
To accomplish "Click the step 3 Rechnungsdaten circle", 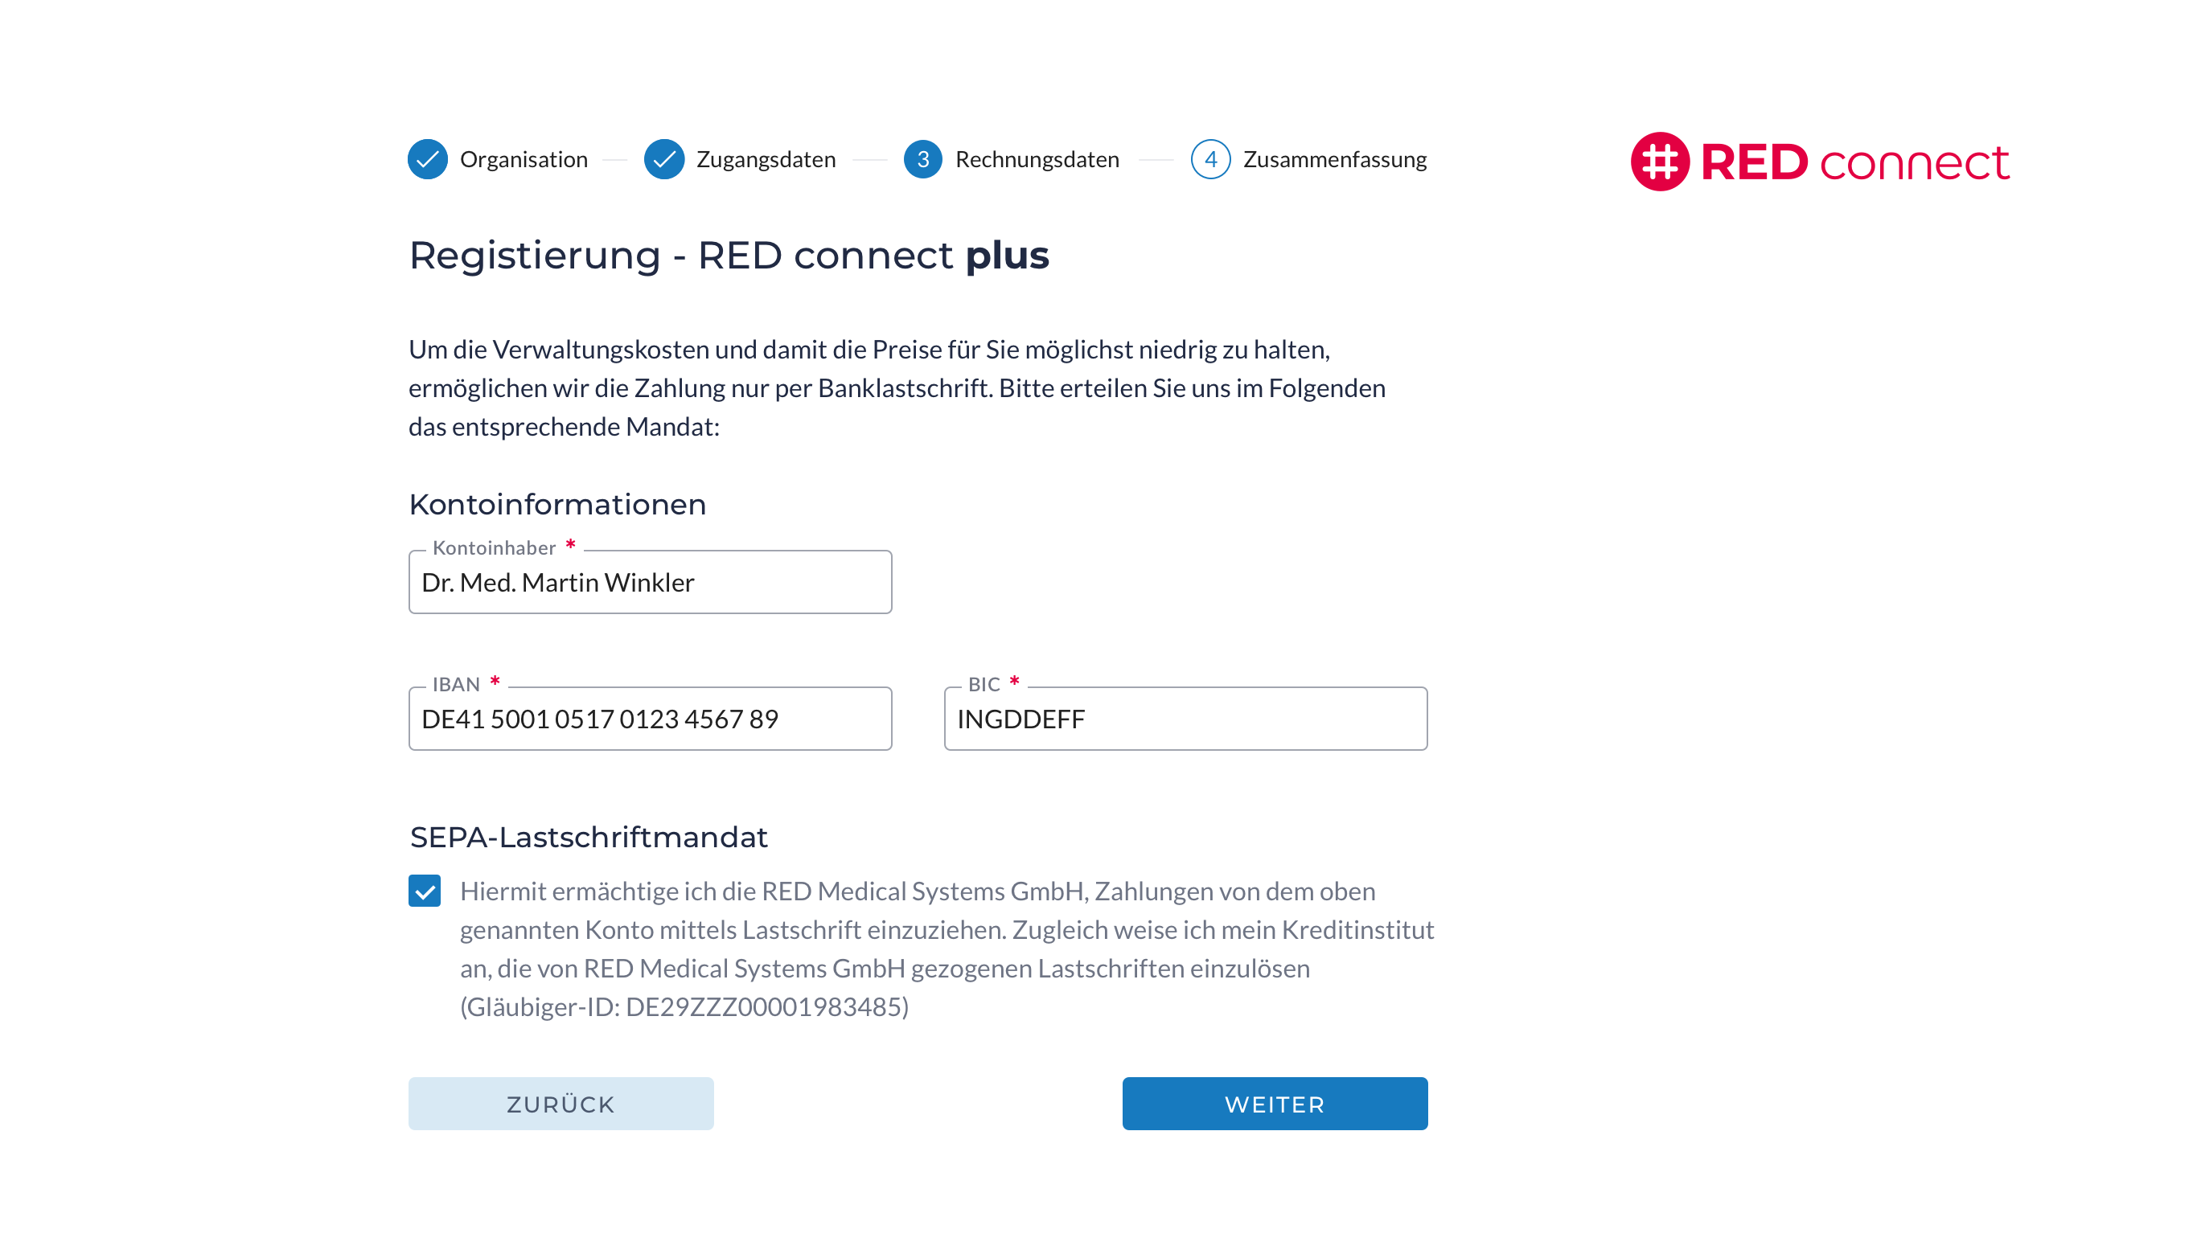I will tap(922, 159).
